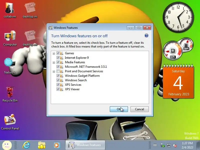Click the Windows Features taskbar button
Viewport: 200px width, 150px height.
coord(85,145)
